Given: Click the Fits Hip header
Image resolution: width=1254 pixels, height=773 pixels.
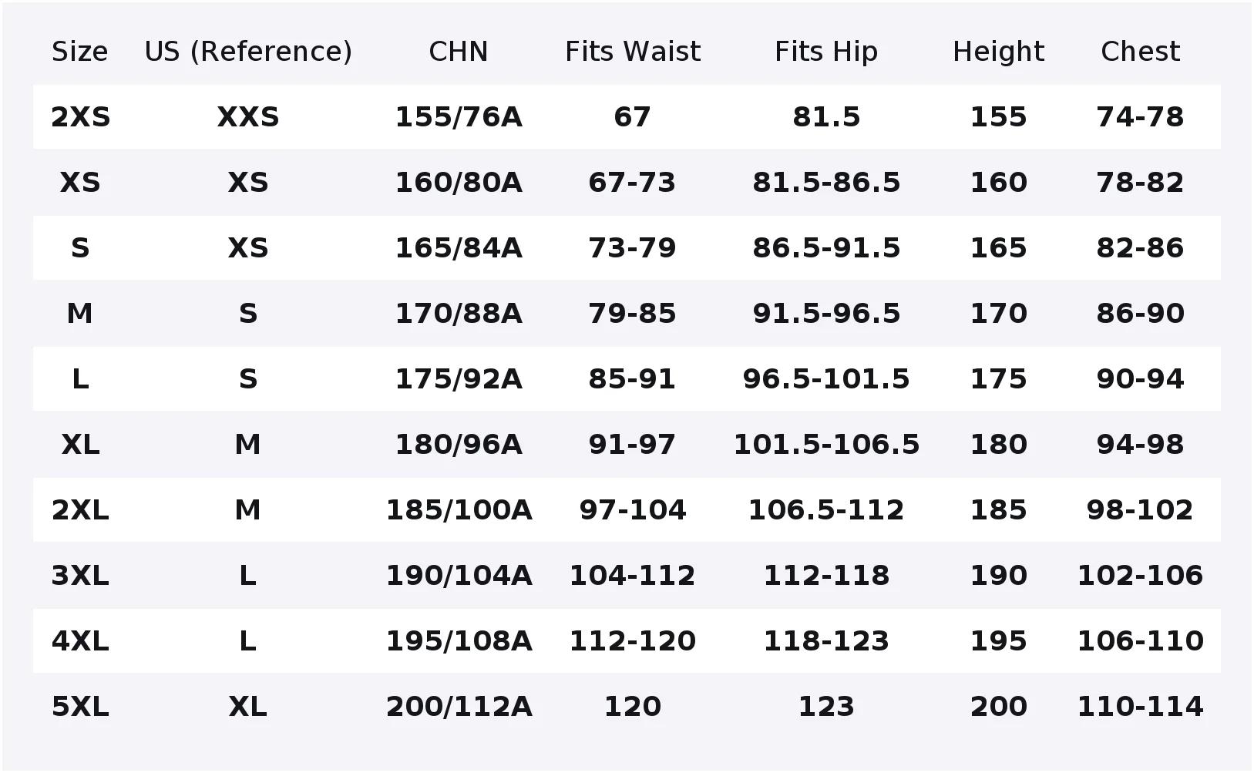Looking at the screenshot, I should pyautogui.click(x=826, y=52).
